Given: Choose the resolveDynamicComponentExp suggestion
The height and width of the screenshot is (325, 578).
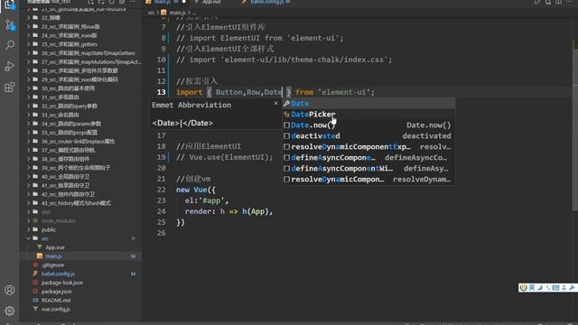Looking at the screenshot, I should [368, 146].
